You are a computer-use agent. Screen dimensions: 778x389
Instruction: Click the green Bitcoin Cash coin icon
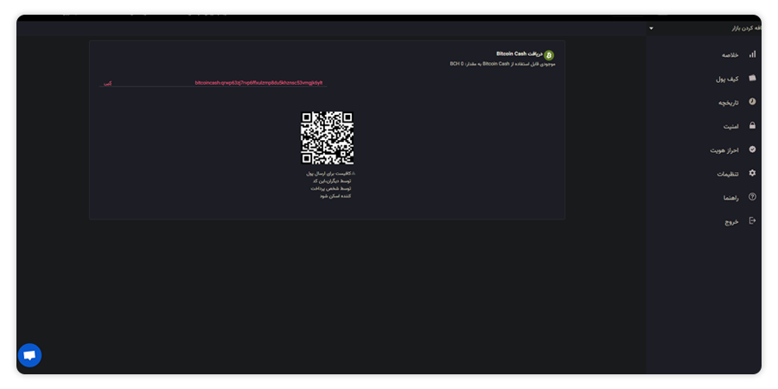pyautogui.click(x=549, y=55)
